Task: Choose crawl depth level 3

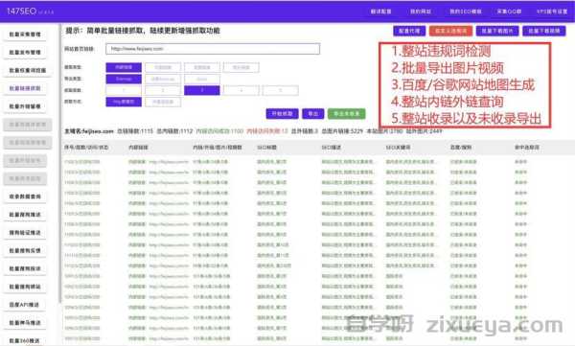Action: [x=202, y=90]
